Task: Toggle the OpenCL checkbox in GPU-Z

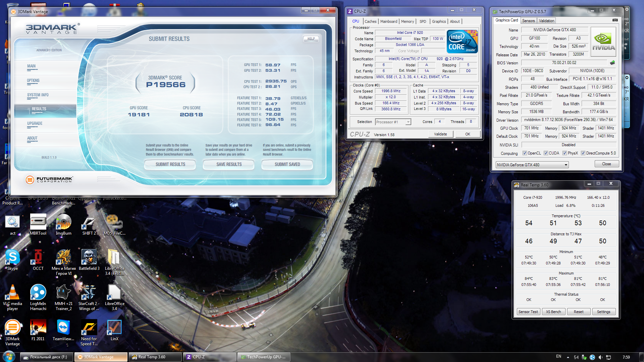Action: tap(525, 153)
